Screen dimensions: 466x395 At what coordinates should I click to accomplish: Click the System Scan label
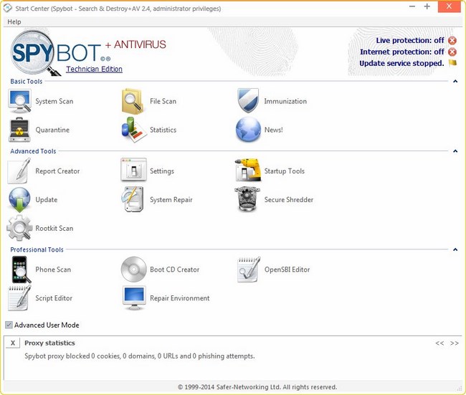coord(54,101)
